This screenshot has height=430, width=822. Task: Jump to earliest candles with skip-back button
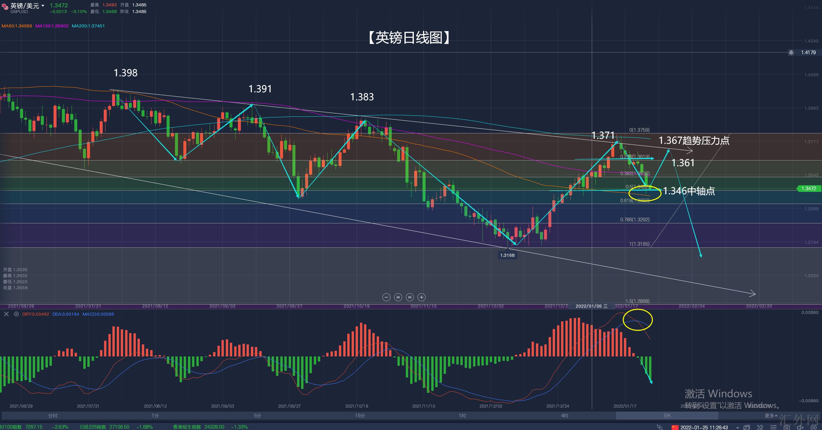[x=398, y=297]
